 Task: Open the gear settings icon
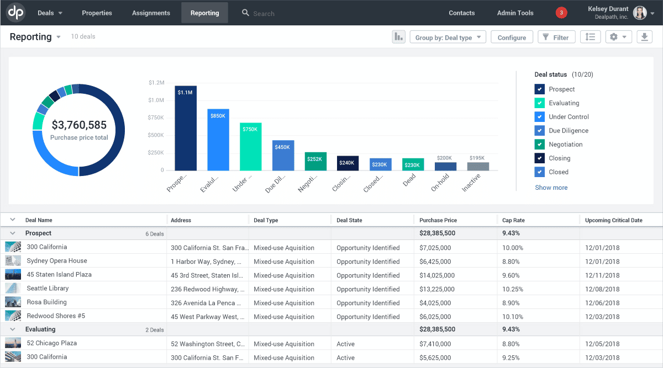615,37
